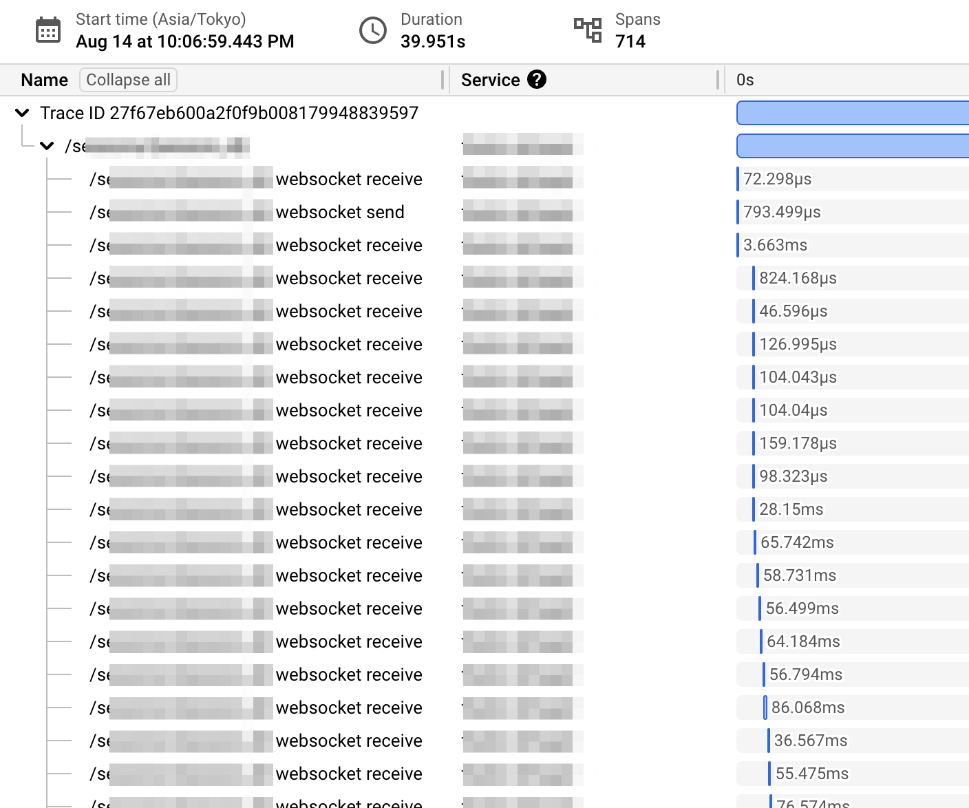The width and height of the screenshot is (969, 808).
Task: Click the chevron next to Trace ID
Action: pyautogui.click(x=21, y=112)
